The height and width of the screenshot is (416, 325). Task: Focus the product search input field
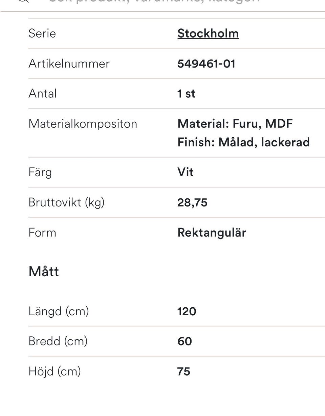pos(154,1)
